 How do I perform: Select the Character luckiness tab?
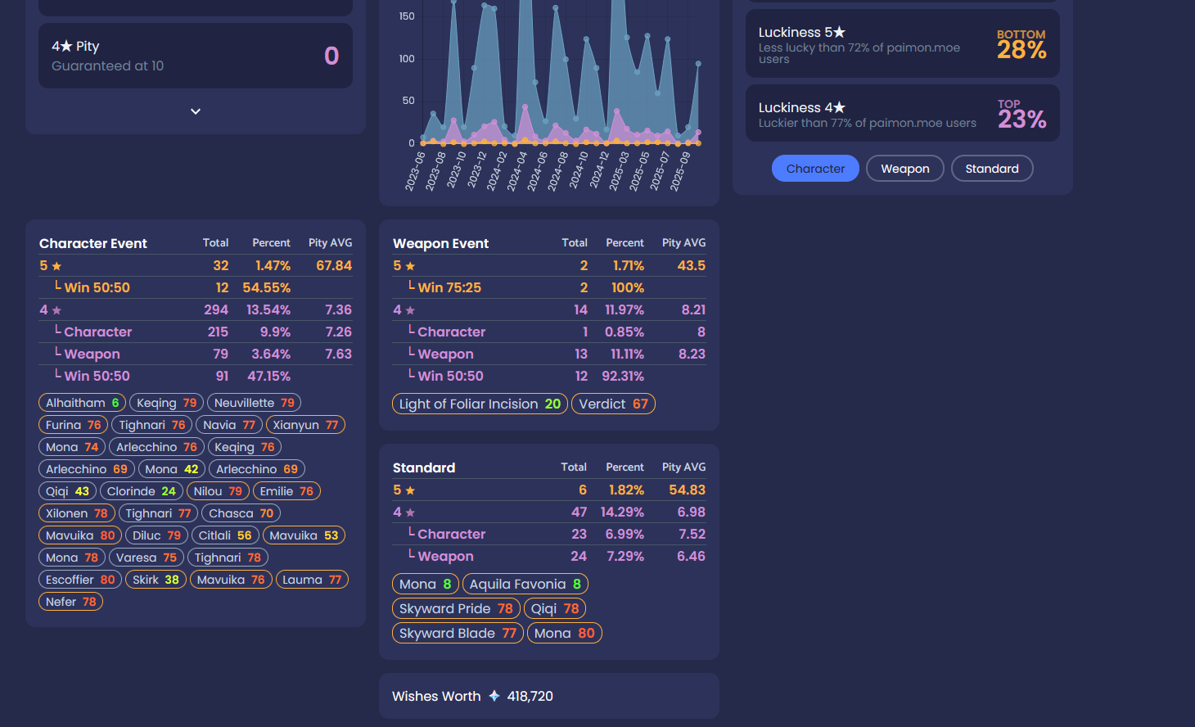click(x=815, y=169)
